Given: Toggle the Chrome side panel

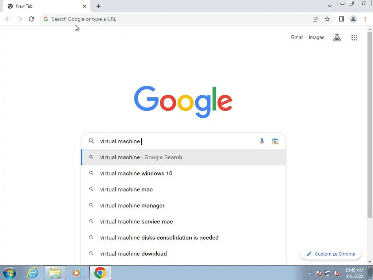Looking at the screenshot, I should pos(342,19).
